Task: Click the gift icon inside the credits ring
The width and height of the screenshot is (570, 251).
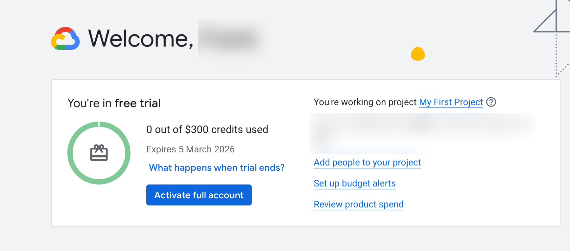Action: [x=99, y=153]
